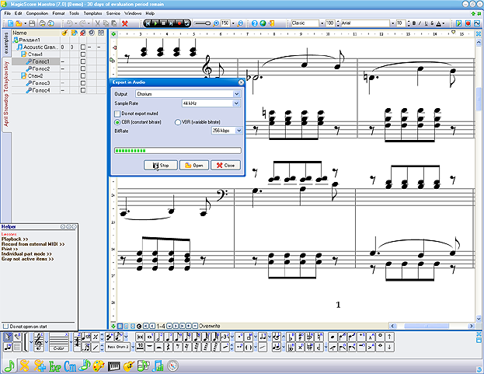Open the blue Help question icon
The width and height of the screenshot is (484, 374).
[x=254, y=23]
